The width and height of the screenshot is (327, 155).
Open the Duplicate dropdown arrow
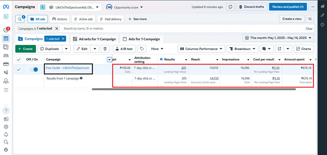[66, 49]
